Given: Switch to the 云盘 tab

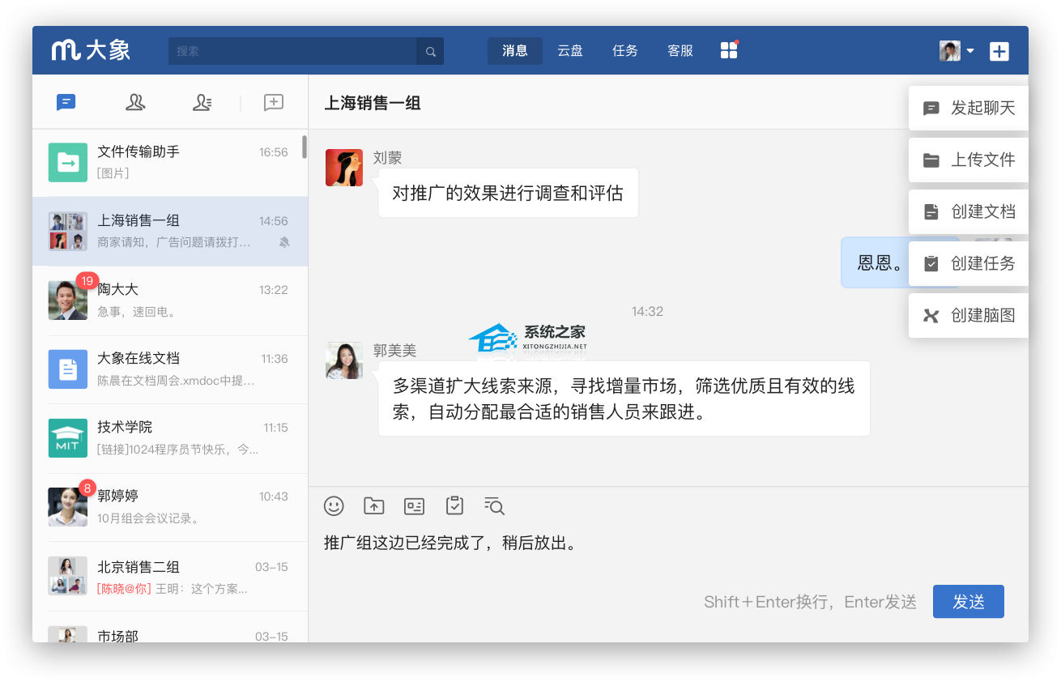Looking at the screenshot, I should coord(570,51).
